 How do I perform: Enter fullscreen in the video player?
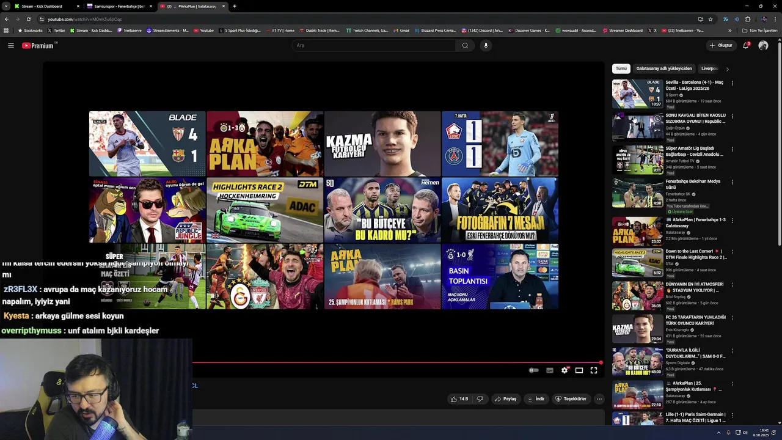pyautogui.click(x=594, y=370)
